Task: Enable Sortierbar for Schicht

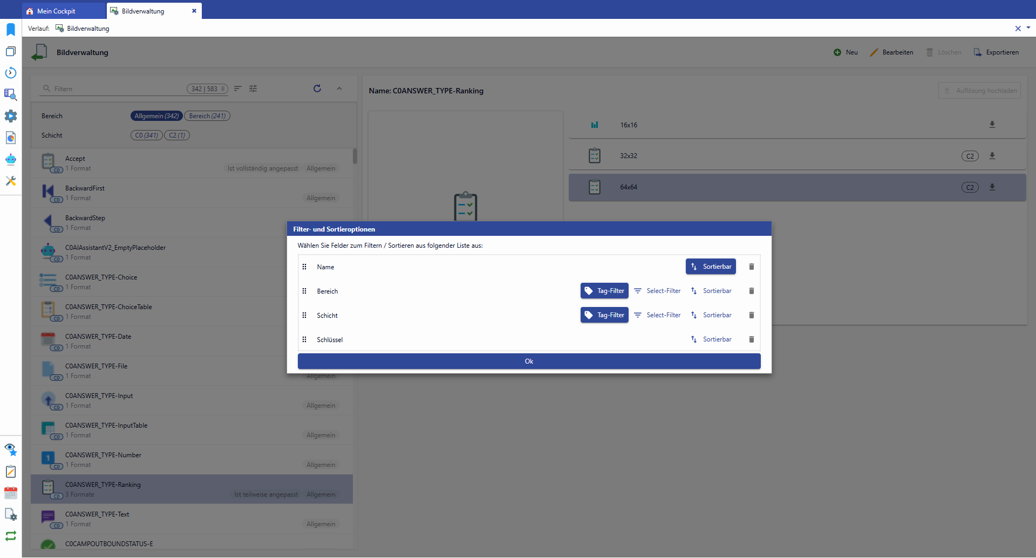Action: 711,315
